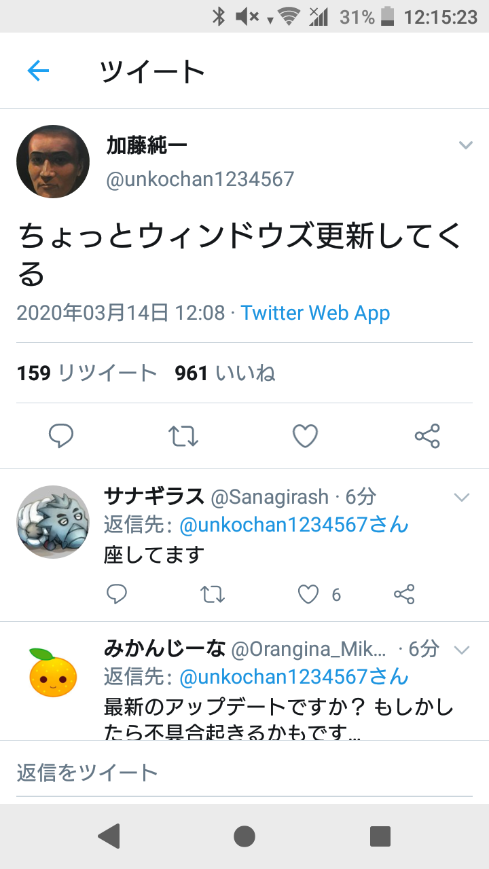Screen dimensions: 489x869
Task: Open みかんじーな's orange avatar
Action: coord(53,672)
